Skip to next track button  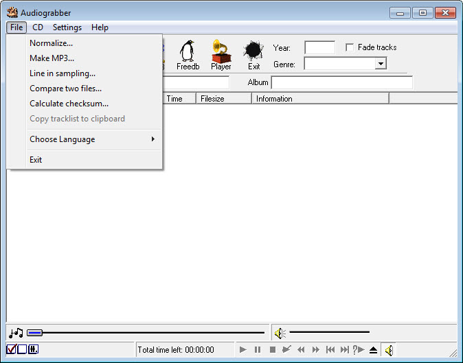pos(345,350)
